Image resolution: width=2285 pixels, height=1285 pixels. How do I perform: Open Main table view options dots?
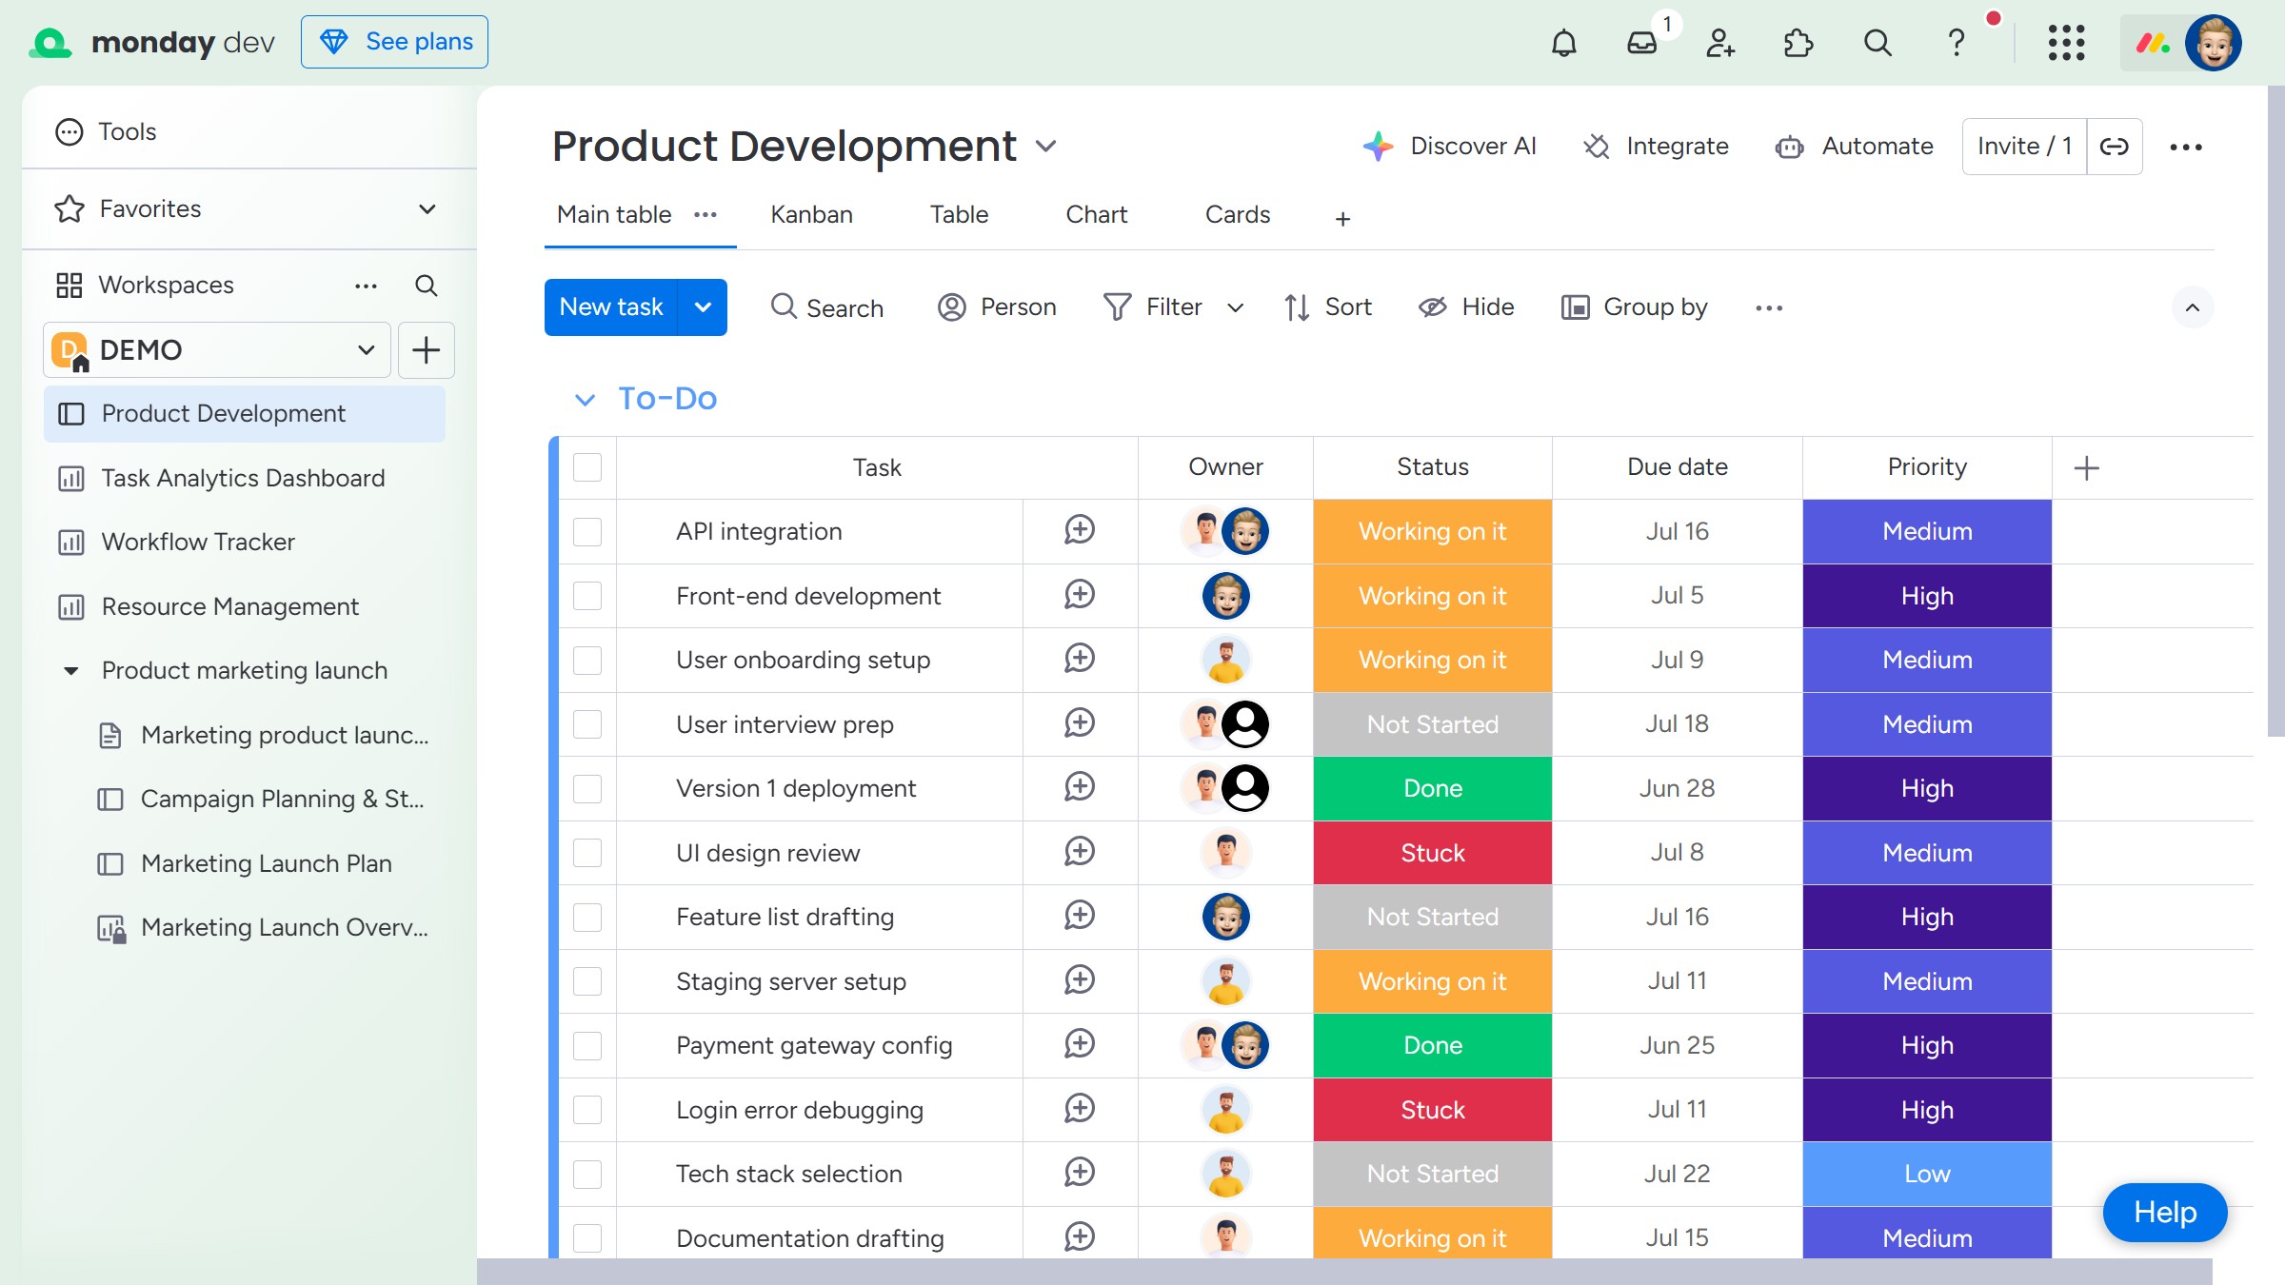point(705,215)
